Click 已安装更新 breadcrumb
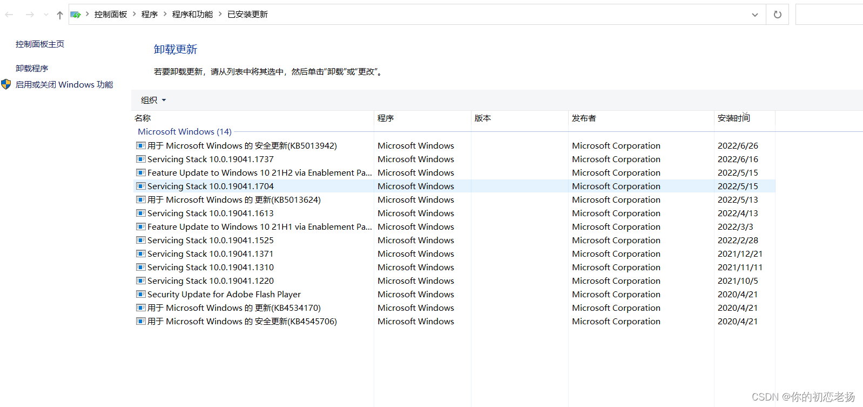The width and height of the screenshot is (863, 407). click(x=247, y=15)
